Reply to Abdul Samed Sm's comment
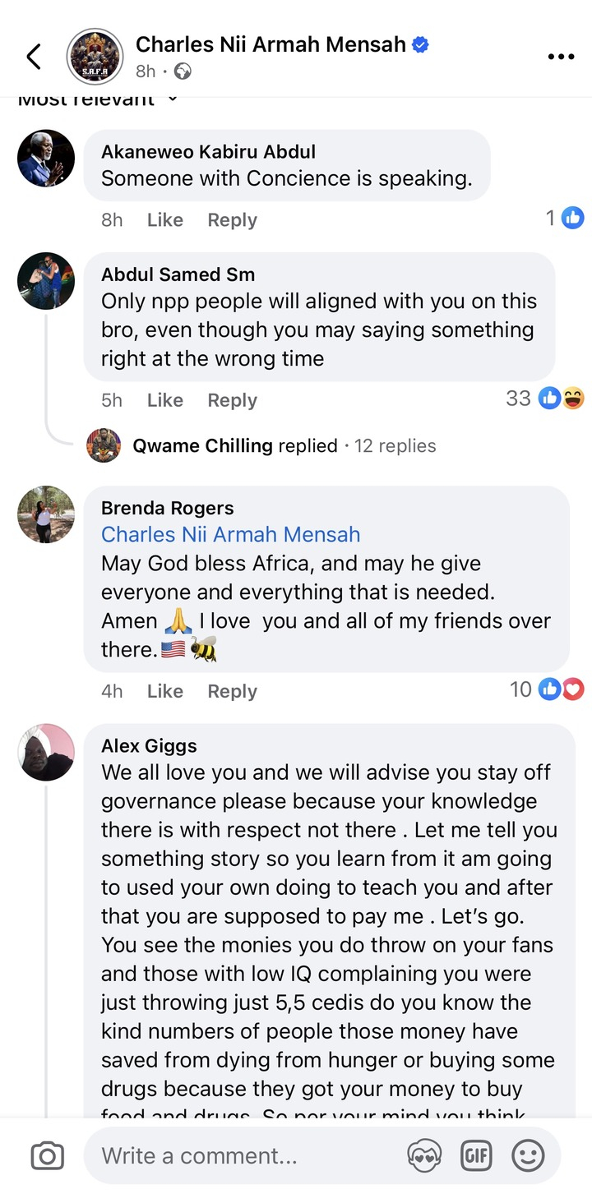The image size is (592, 1203). click(232, 400)
